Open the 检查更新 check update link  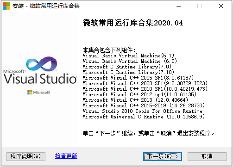tap(66, 156)
